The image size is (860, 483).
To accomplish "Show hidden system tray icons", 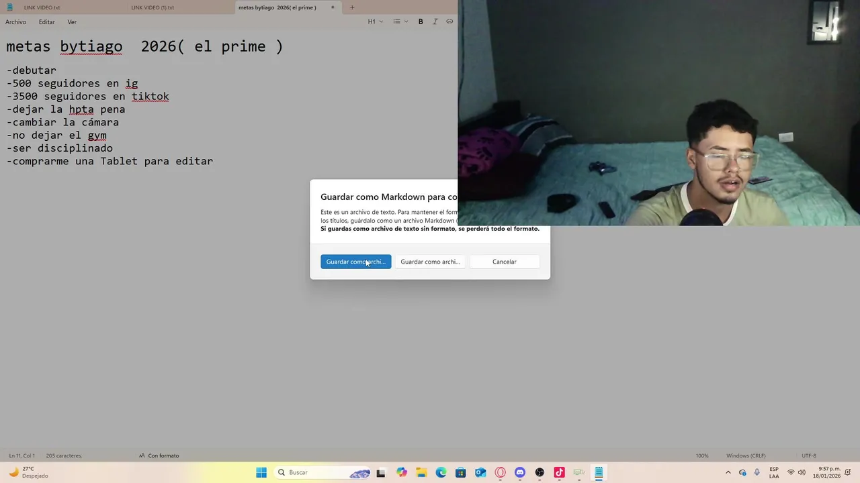I will click(x=728, y=472).
